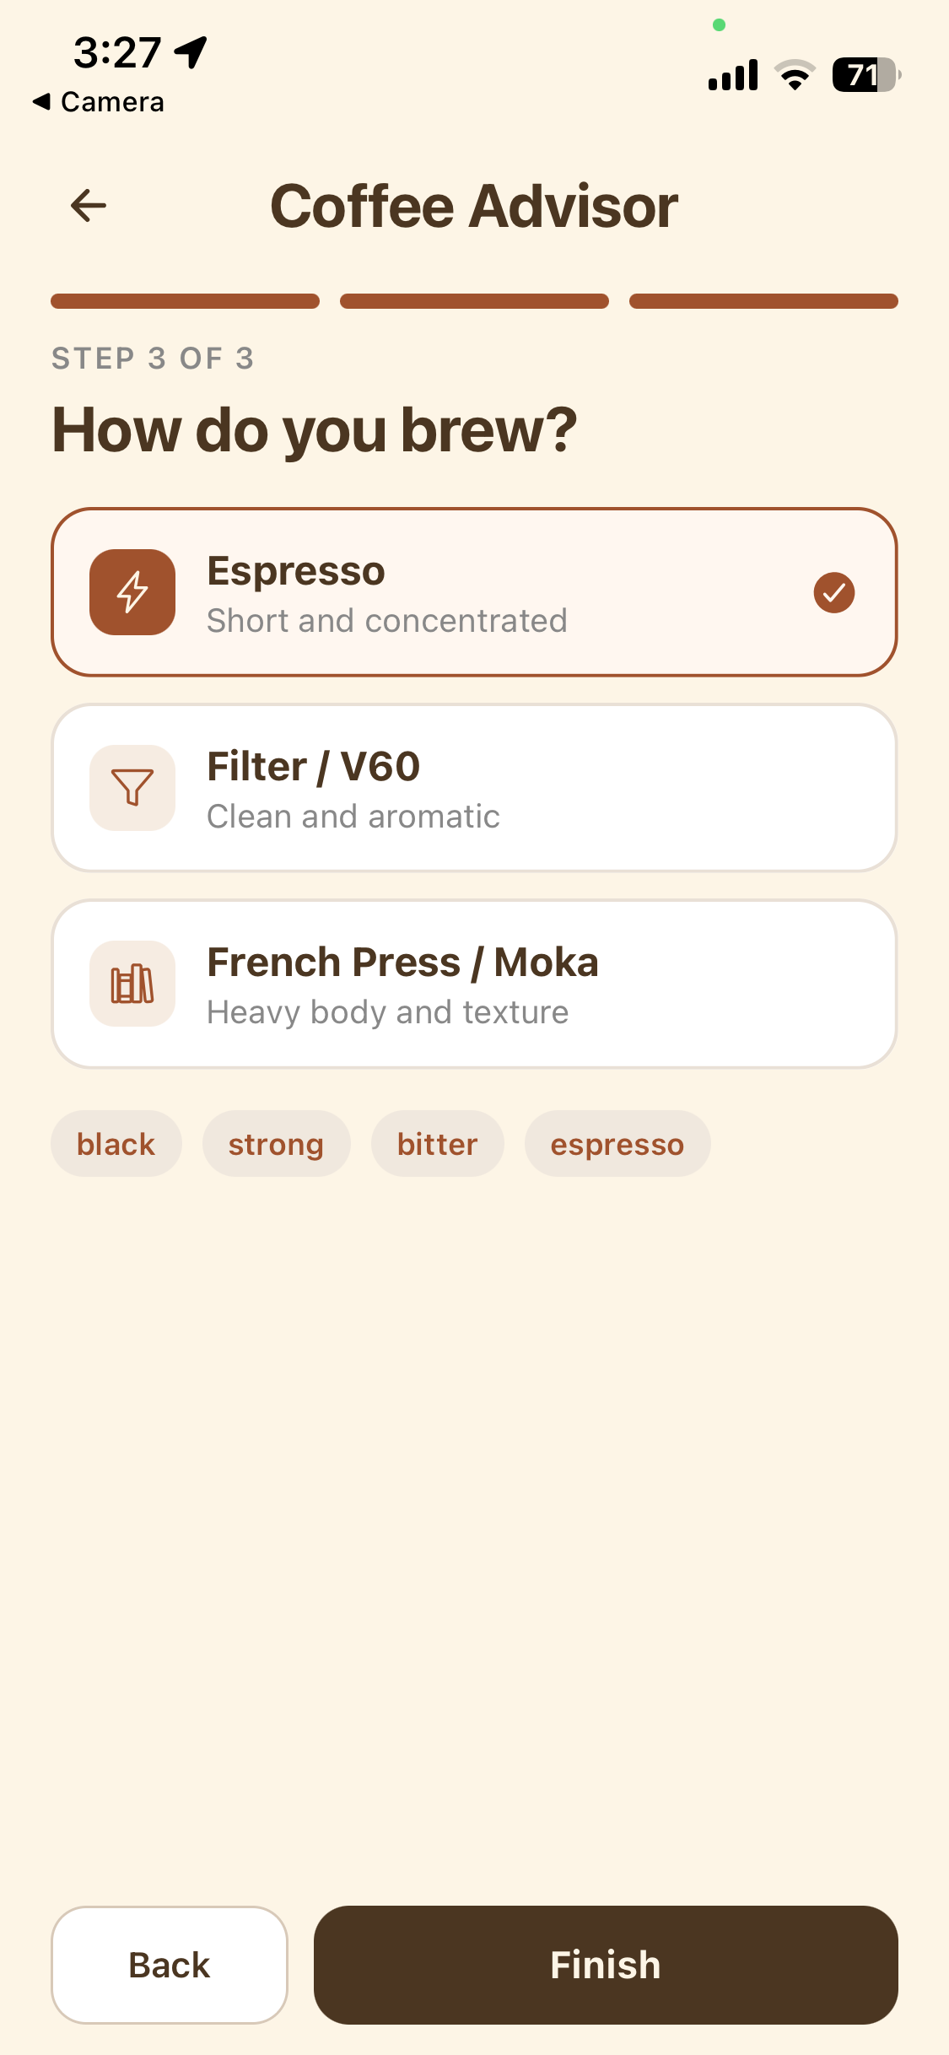Click the French Press / Moka brew icon
The height and width of the screenshot is (2055, 949).
pyautogui.click(x=132, y=984)
